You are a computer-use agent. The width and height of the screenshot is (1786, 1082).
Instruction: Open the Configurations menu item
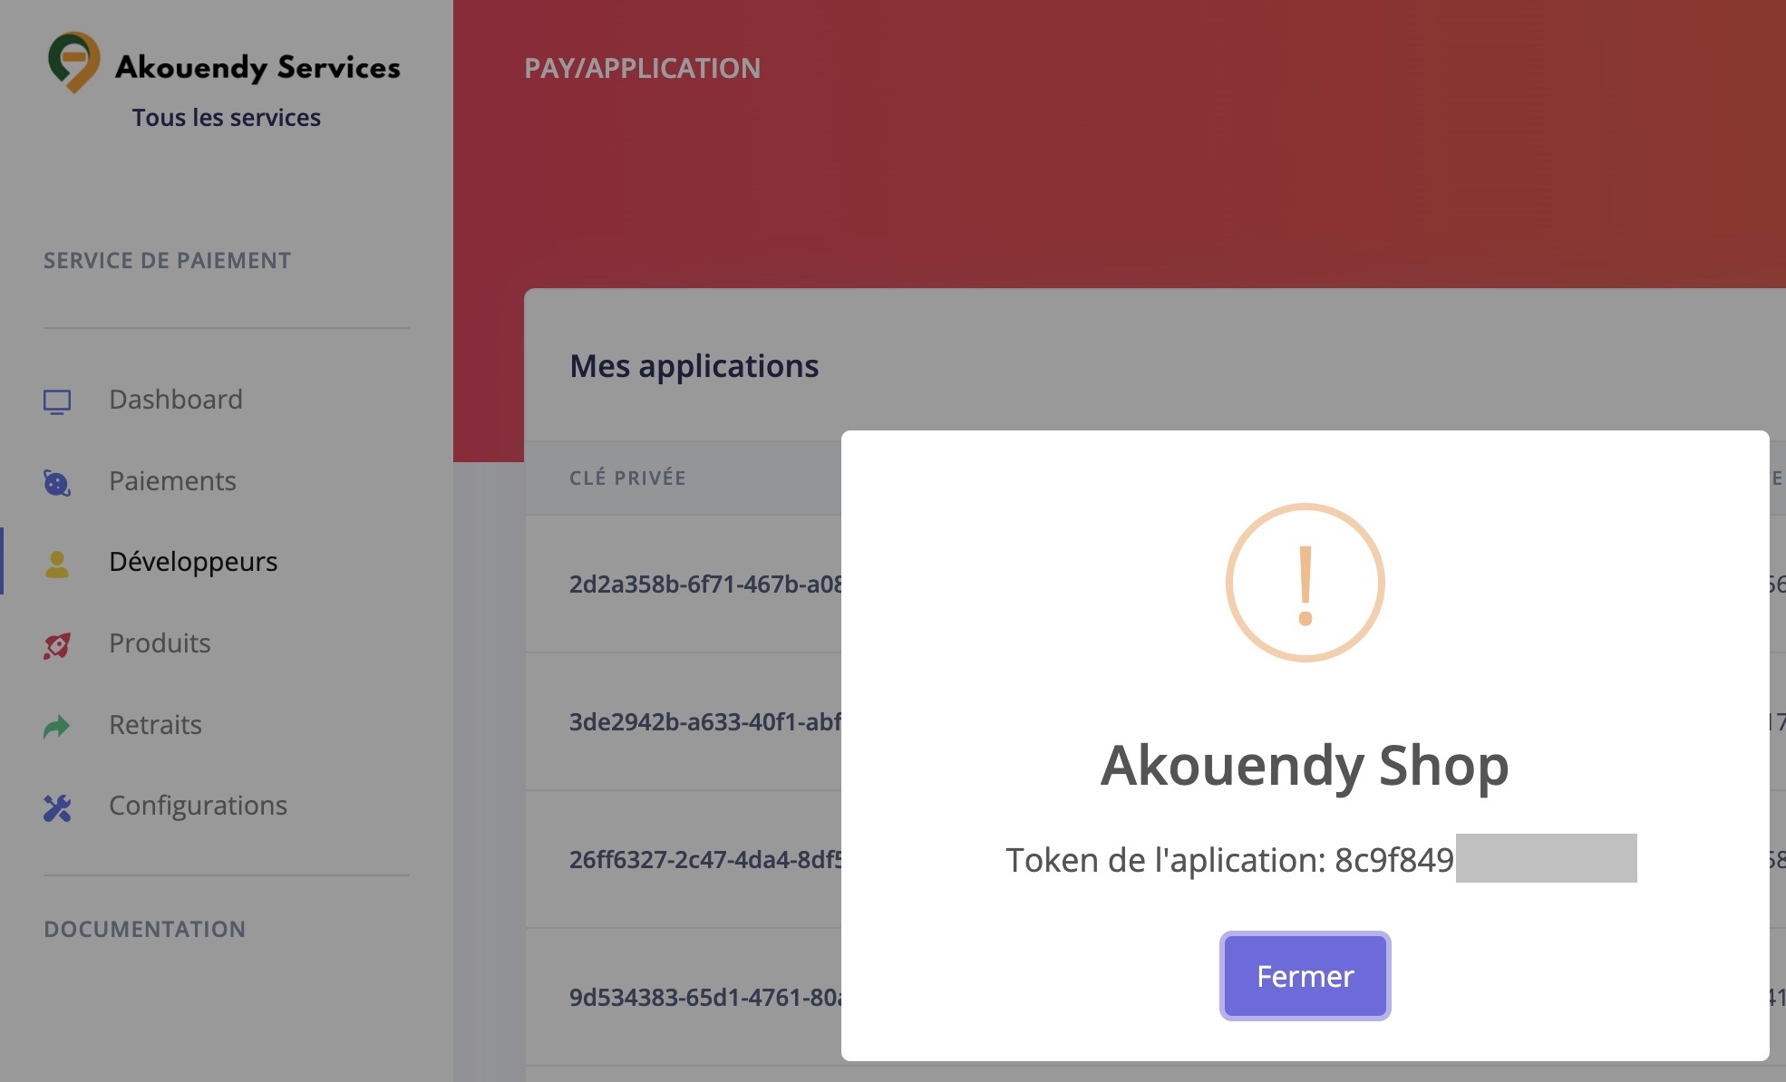pyautogui.click(x=198, y=806)
